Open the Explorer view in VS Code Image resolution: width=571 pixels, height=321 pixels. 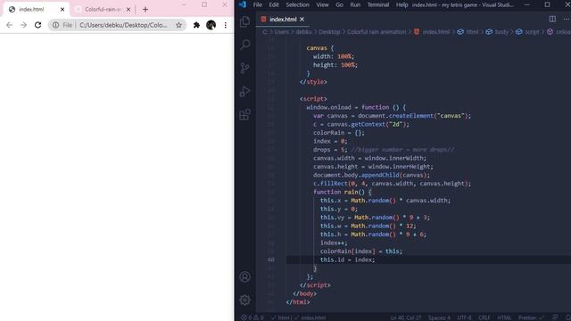[245, 21]
